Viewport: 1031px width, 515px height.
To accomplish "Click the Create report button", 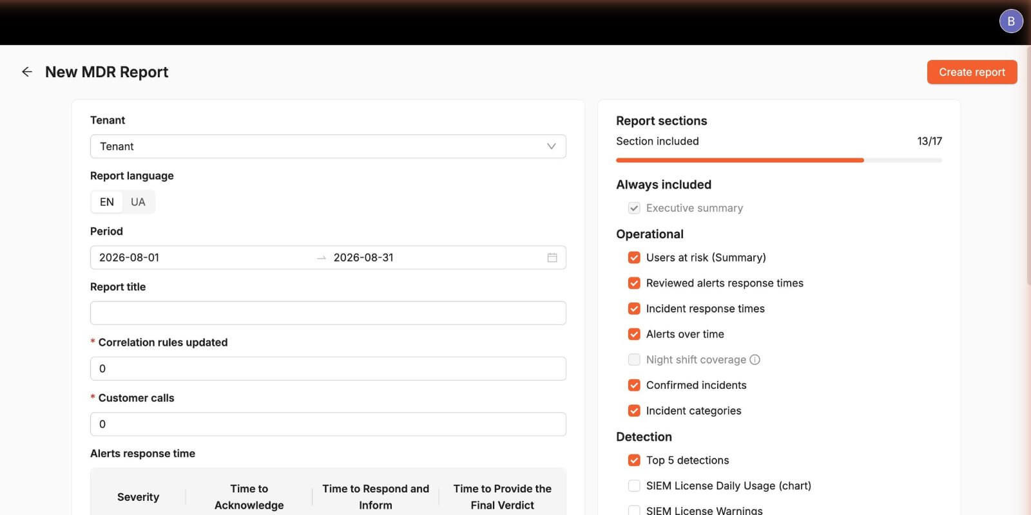I will (972, 72).
